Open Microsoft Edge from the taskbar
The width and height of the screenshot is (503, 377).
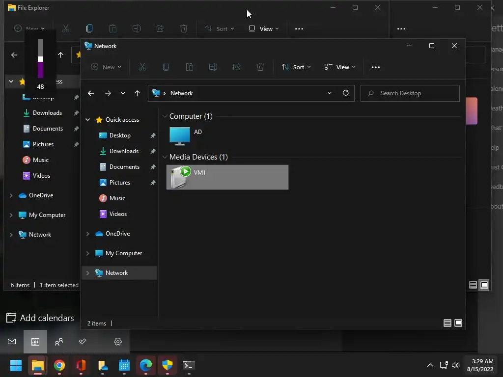point(145,365)
